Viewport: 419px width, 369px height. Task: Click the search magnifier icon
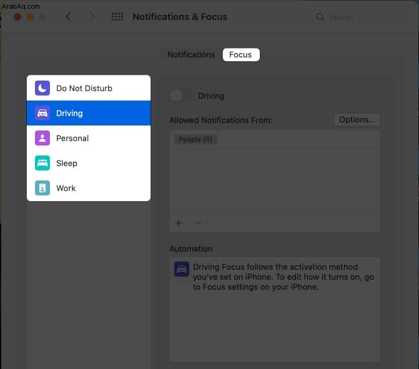320,17
